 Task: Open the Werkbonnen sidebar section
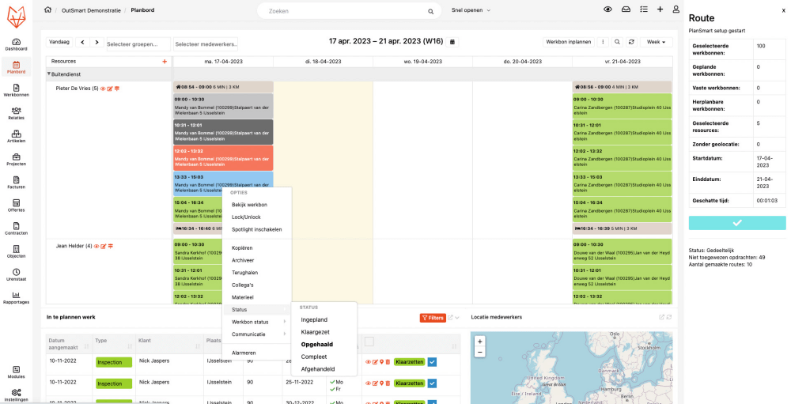pos(16,89)
